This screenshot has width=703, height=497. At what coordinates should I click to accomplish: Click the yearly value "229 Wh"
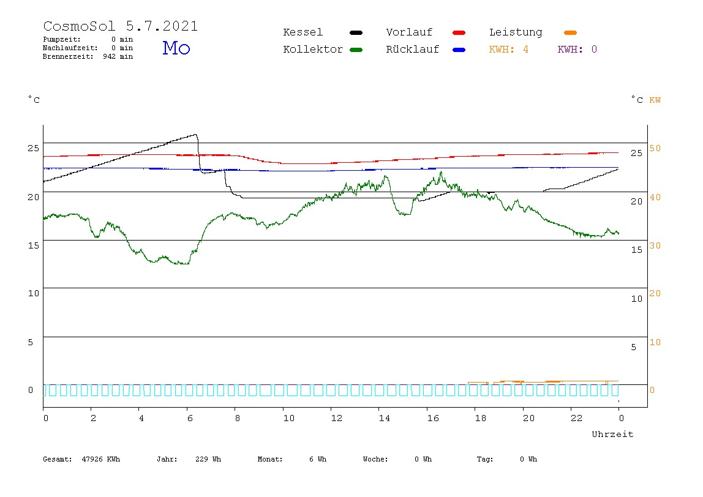tap(208, 459)
